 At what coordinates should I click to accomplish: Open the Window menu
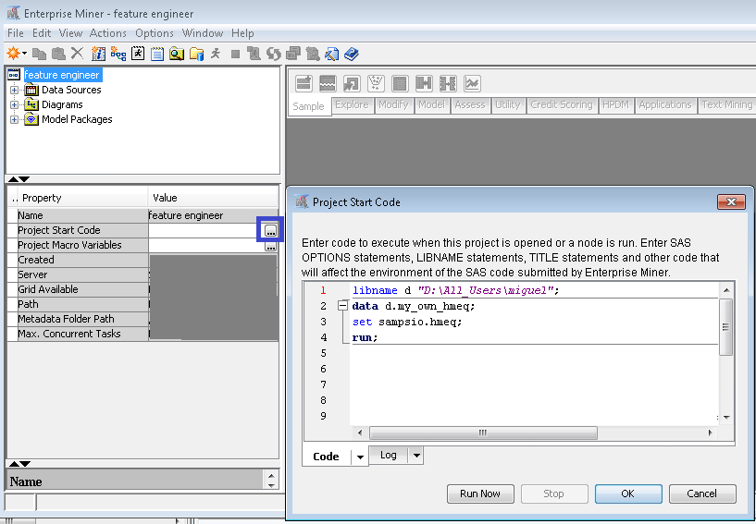pyautogui.click(x=203, y=33)
